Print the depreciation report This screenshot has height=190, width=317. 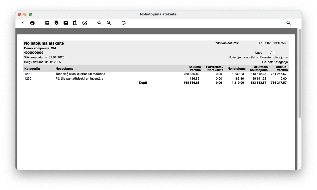(x=32, y=23)
